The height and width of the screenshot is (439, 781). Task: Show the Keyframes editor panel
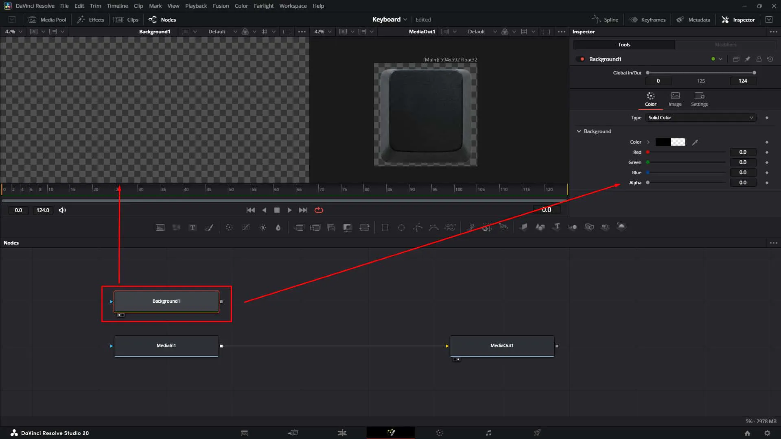point(648,20)
